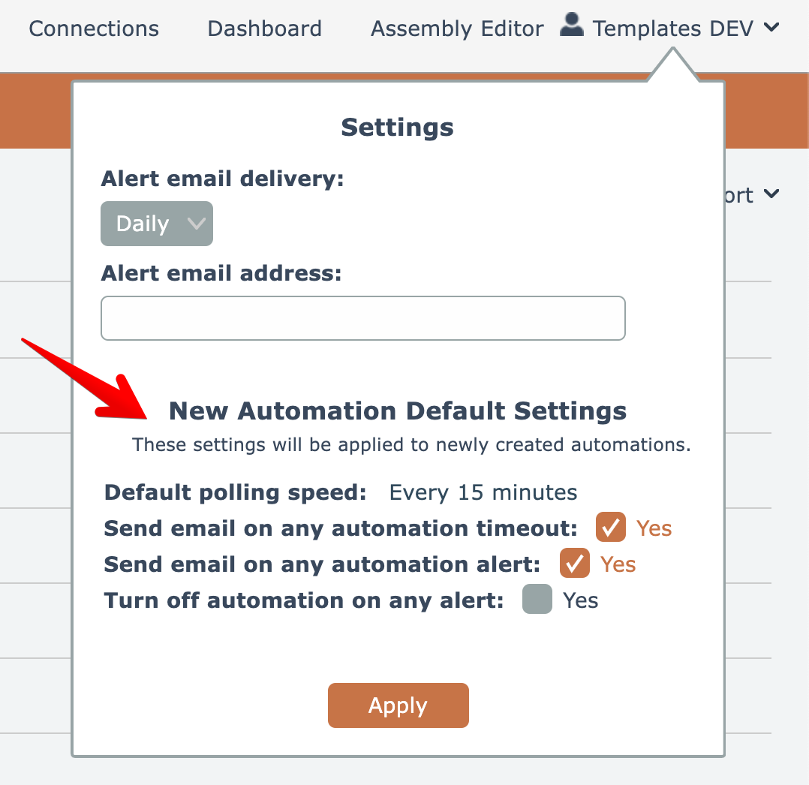Enable Turn off automation on any alert
The width and height of the screenshot is (809, 785).
[537, 600]
